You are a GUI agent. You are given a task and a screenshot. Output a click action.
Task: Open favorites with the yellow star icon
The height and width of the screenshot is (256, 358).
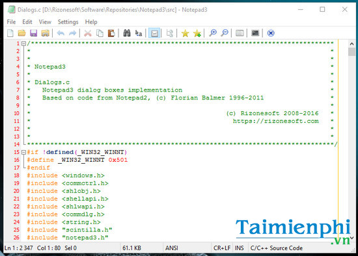click(185, 33)
